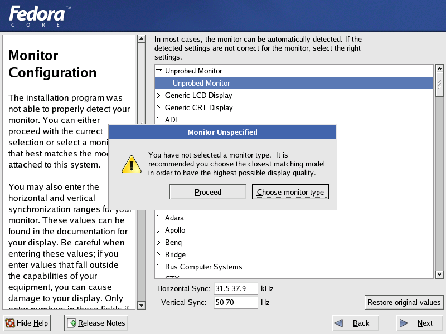Click Restore original values
The height and width of the screenshot is (334, 446).
404,302
